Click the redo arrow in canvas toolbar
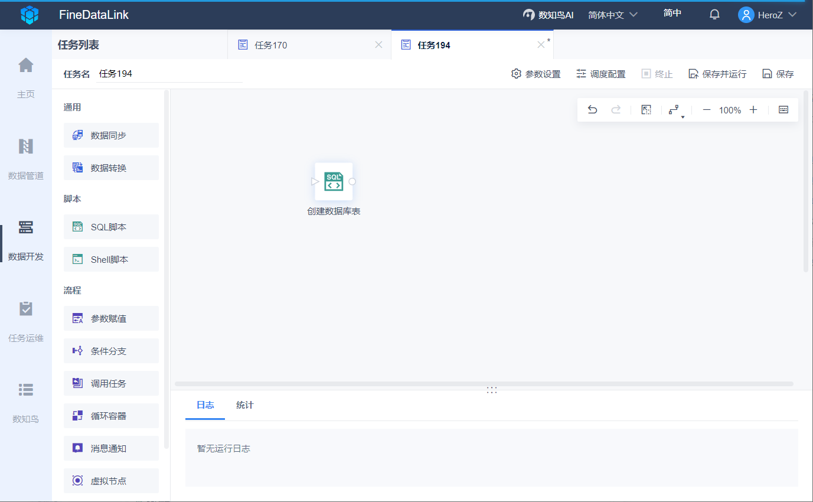 616,110
